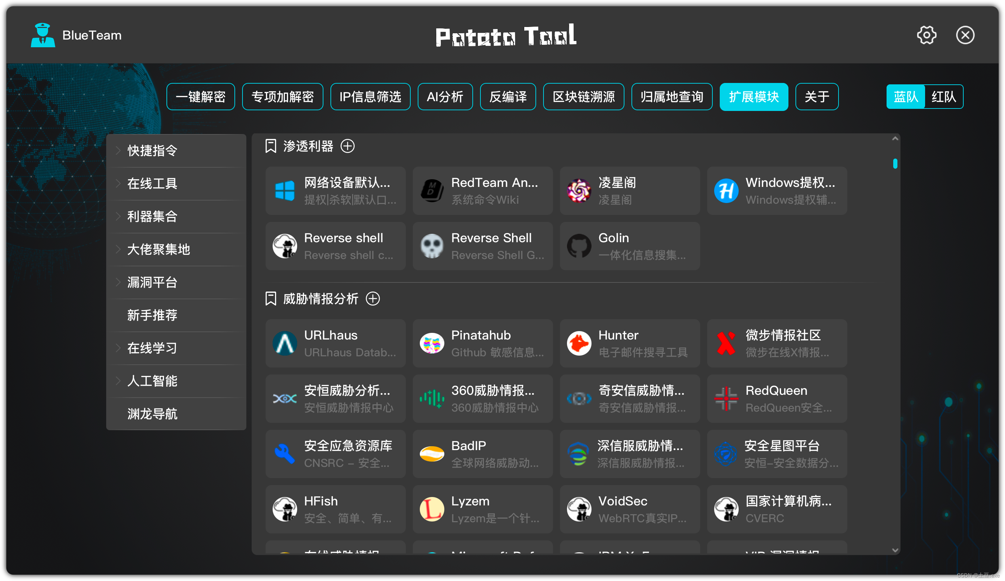Image resolution: width=1005 pixels, height=581 pixels.
Task: Click the Hunter fox icon
Action: (579, 343)
